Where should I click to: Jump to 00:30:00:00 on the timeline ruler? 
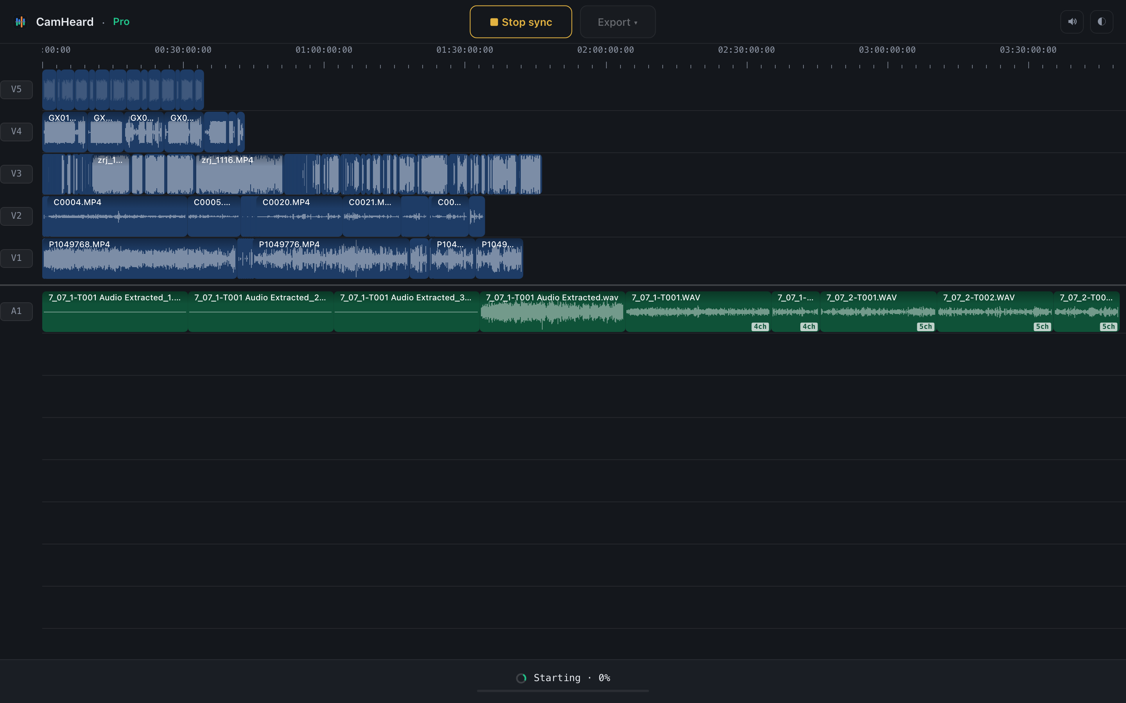pyautogui.click(x=183, y=50)
